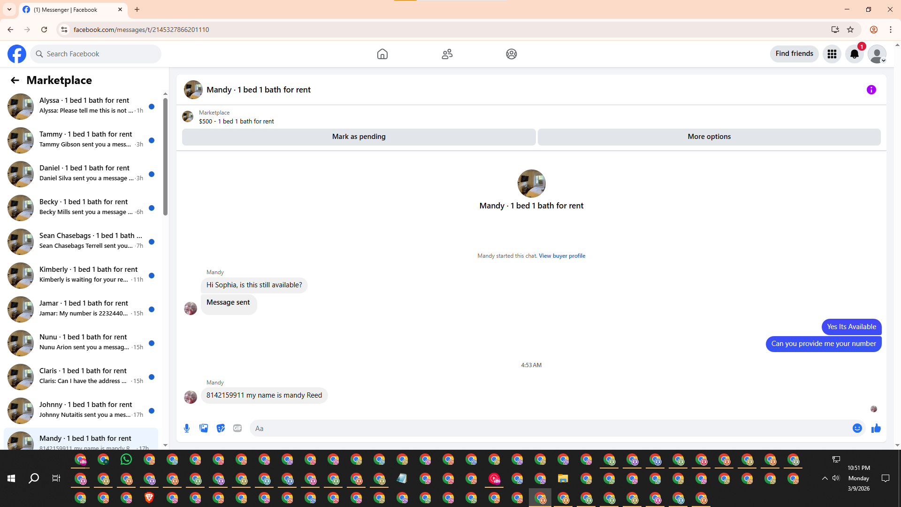Switch to the Friends tab
The image size is (901, 507).
click(x=447, y=54)
